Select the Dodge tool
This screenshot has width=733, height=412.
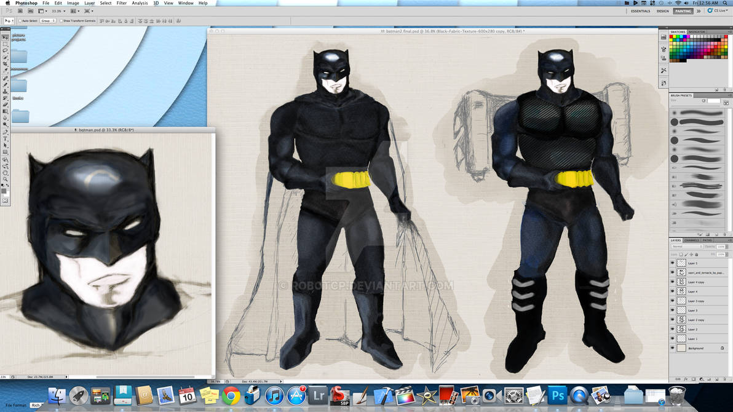[5, 124]
